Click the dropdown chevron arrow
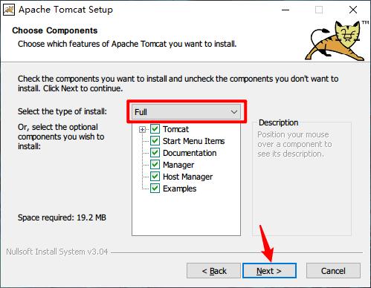The height and width of the screenshot is (288, 371). click(234, 112)
